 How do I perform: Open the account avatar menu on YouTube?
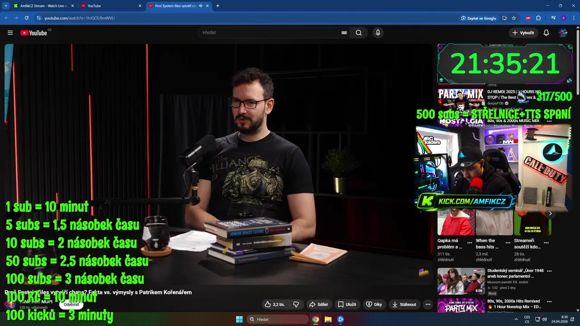(563, 33)
